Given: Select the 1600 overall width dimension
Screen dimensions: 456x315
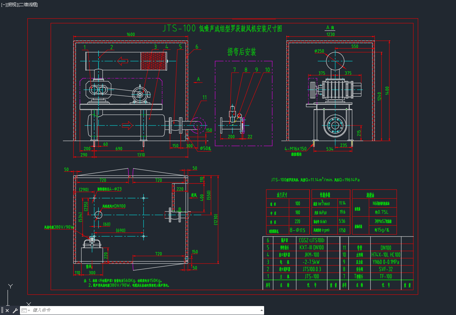Looking at the screenshot, I should pos(131,34).
